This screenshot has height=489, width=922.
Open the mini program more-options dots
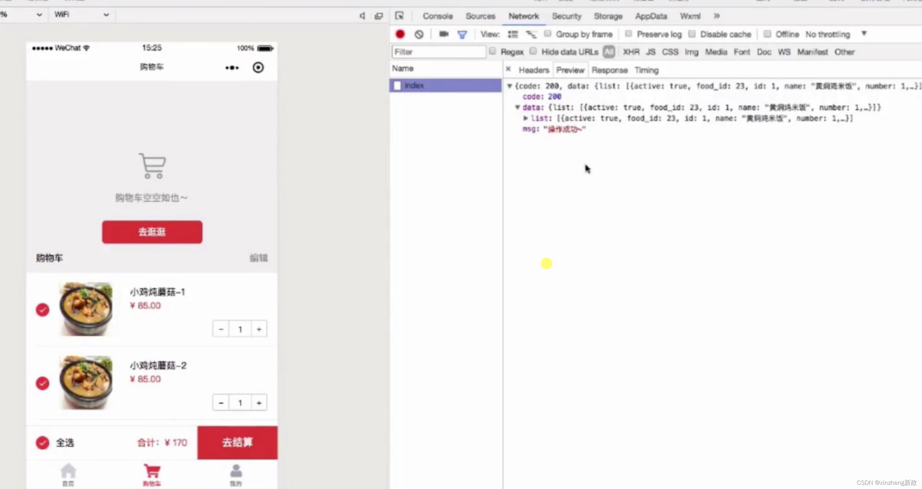click(x=232, y=68)
